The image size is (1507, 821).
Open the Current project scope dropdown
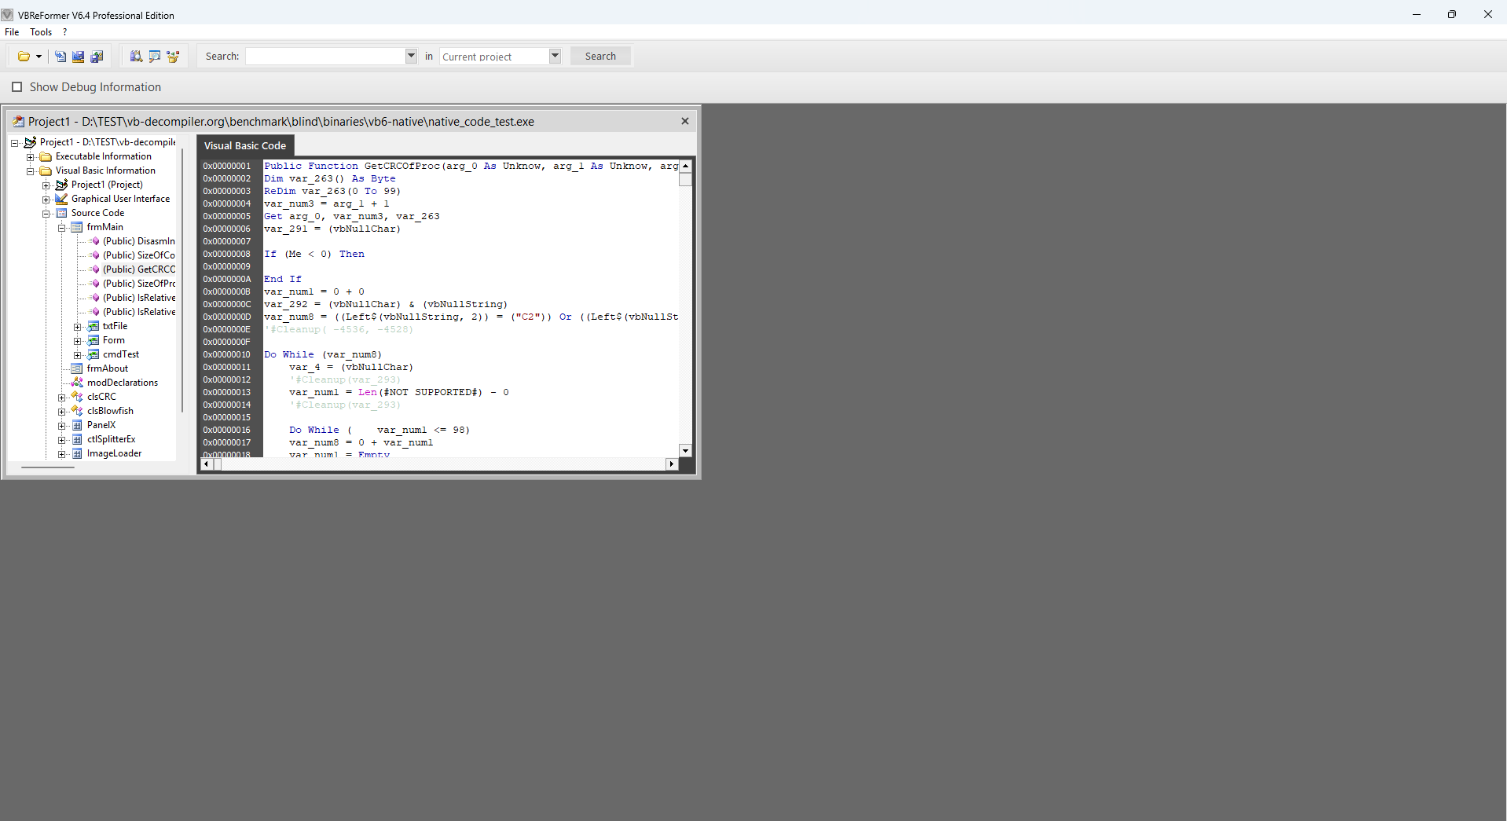click(555, 56)
